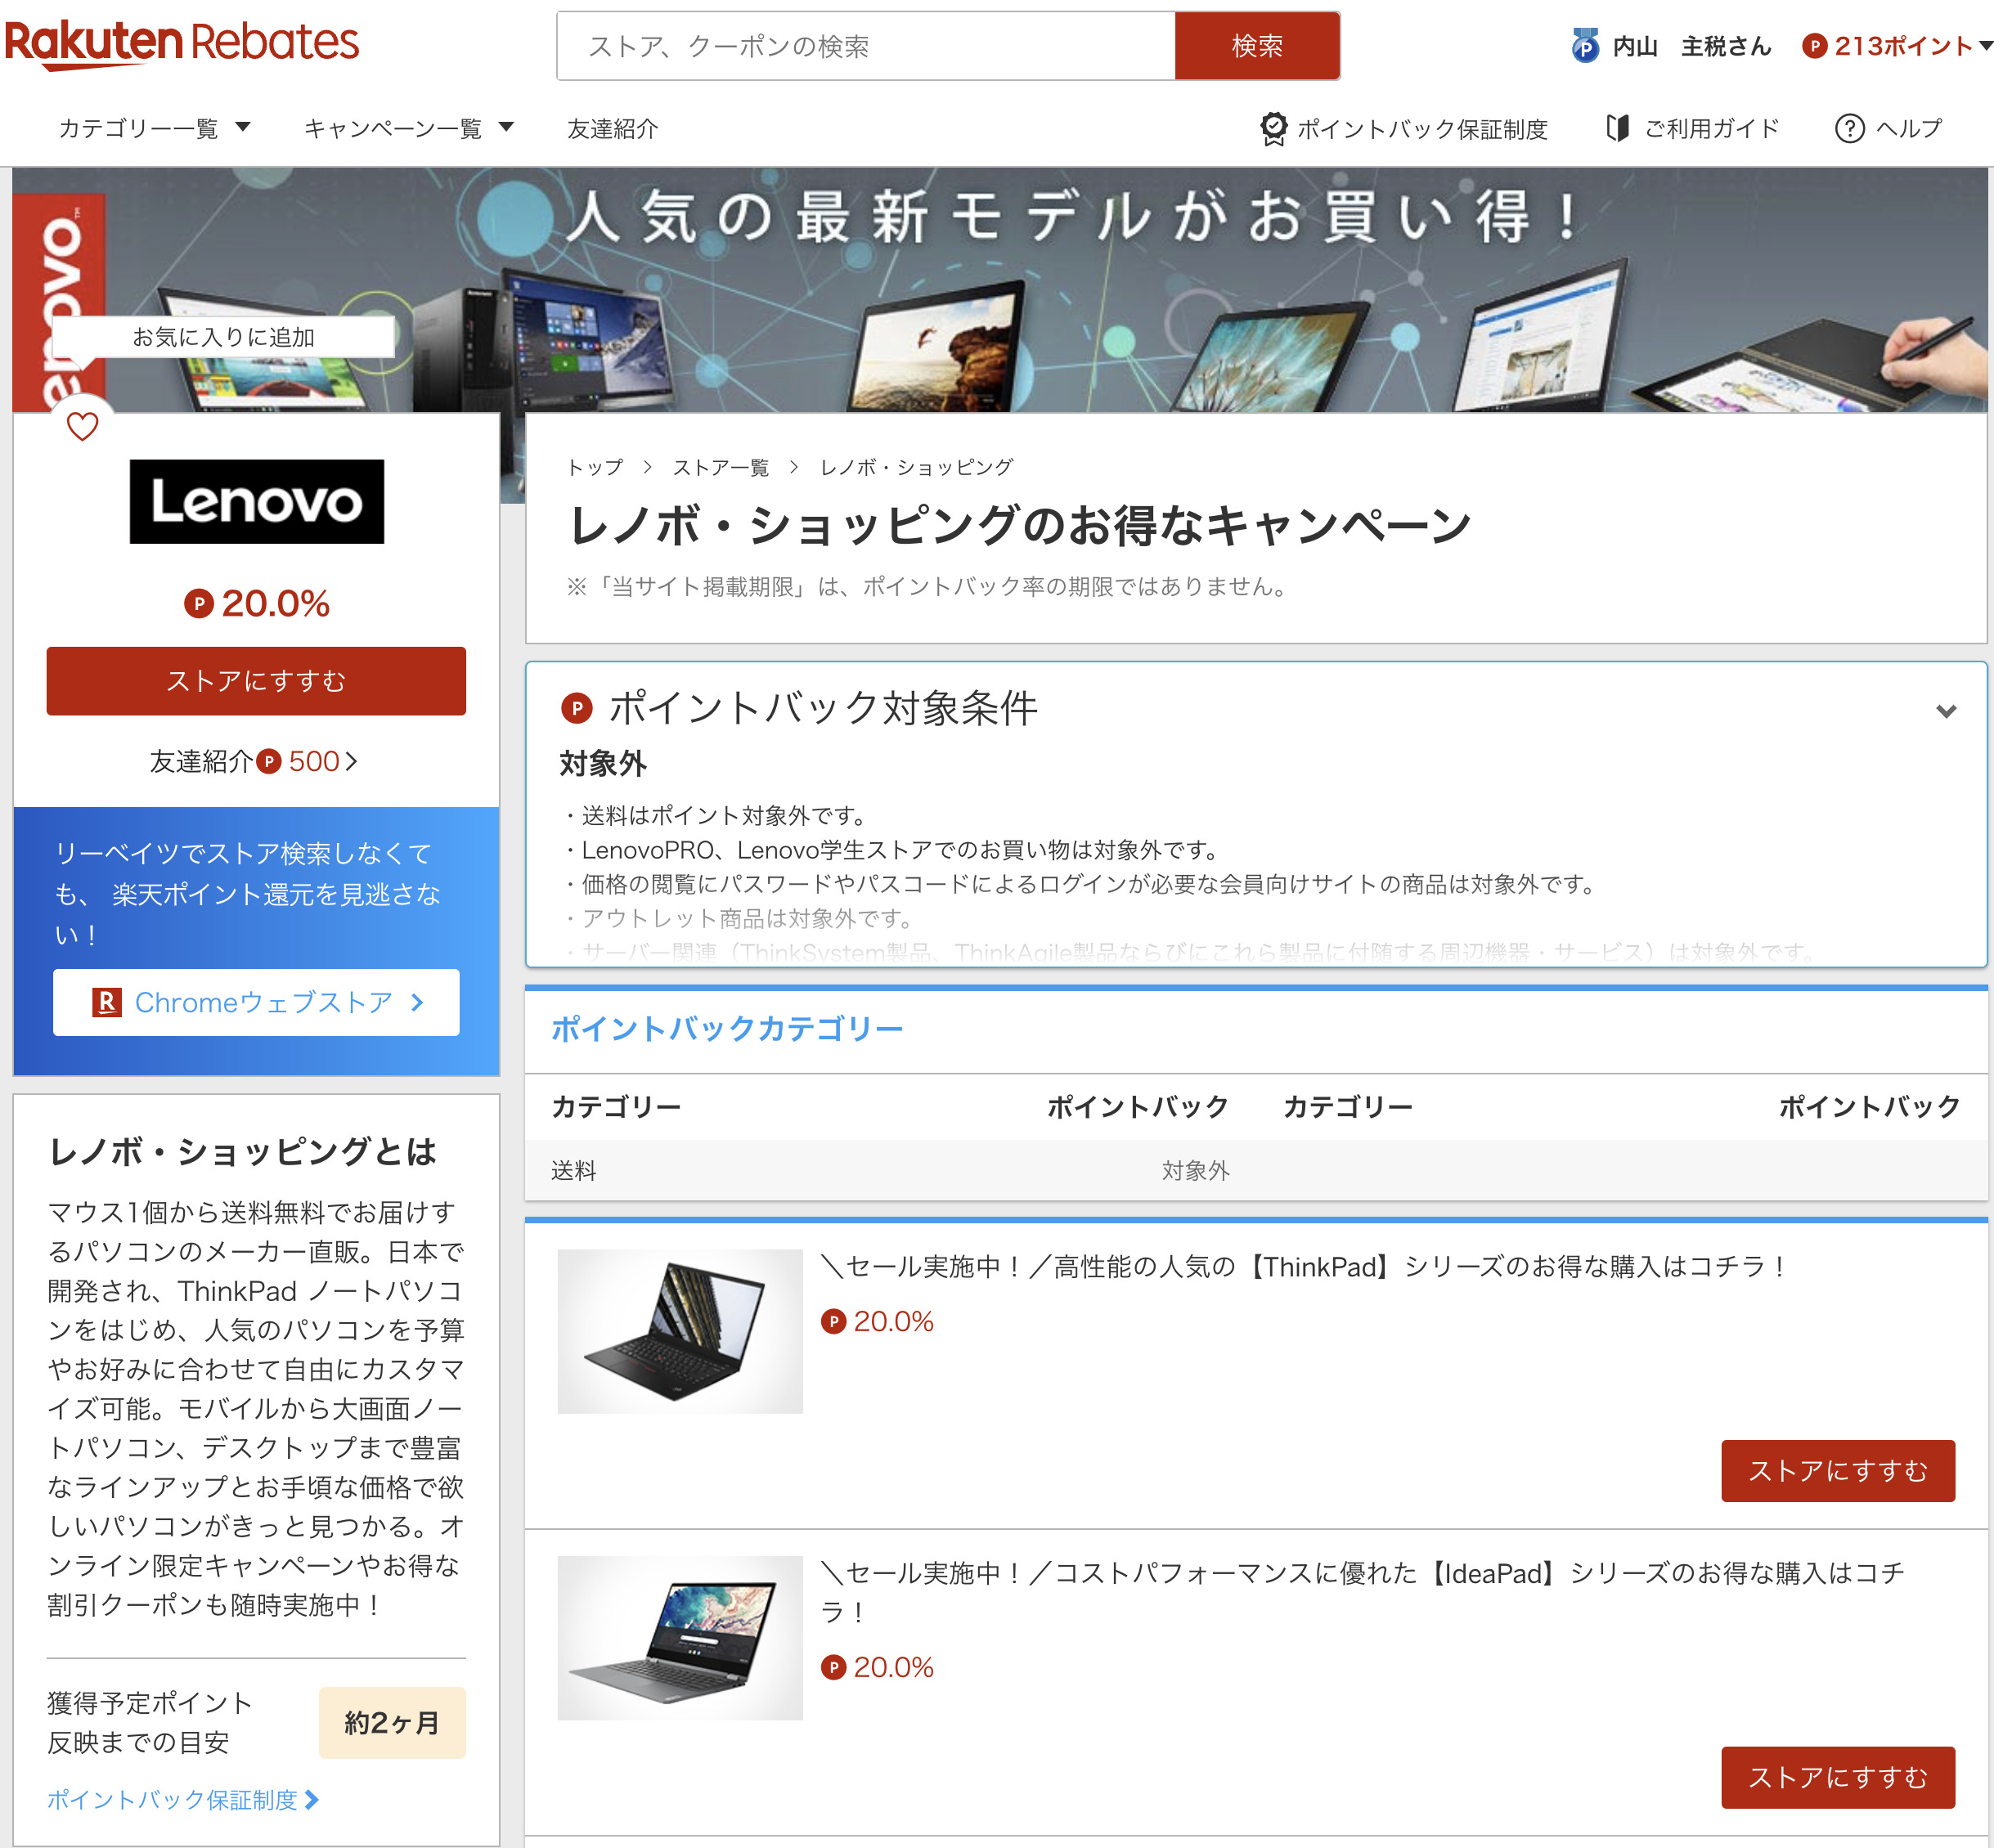
Task: Click the red 検索 search button
Action: 1257,46
